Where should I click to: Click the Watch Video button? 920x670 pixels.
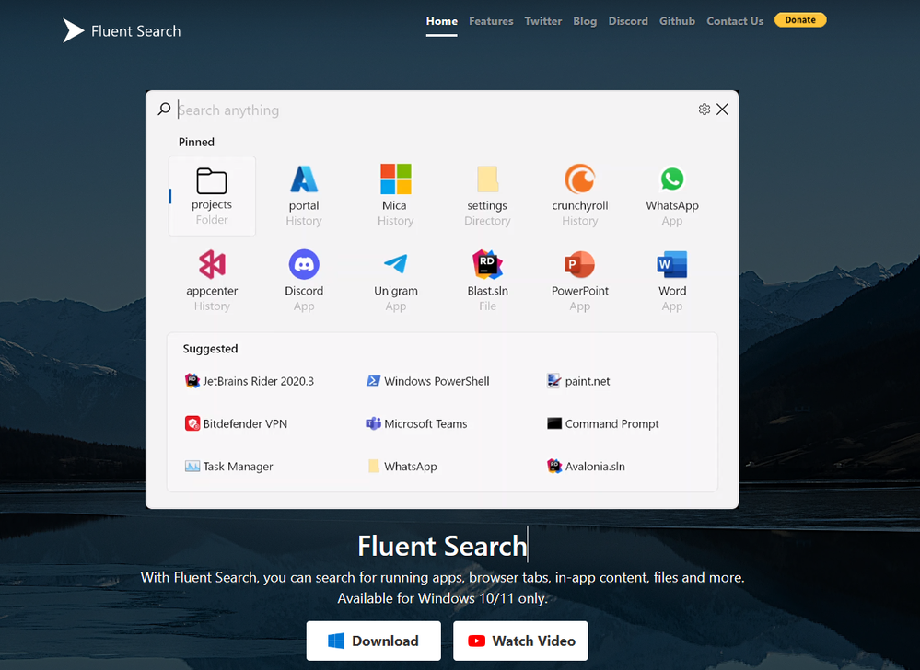pyautogui.click(x=520, y=641)
